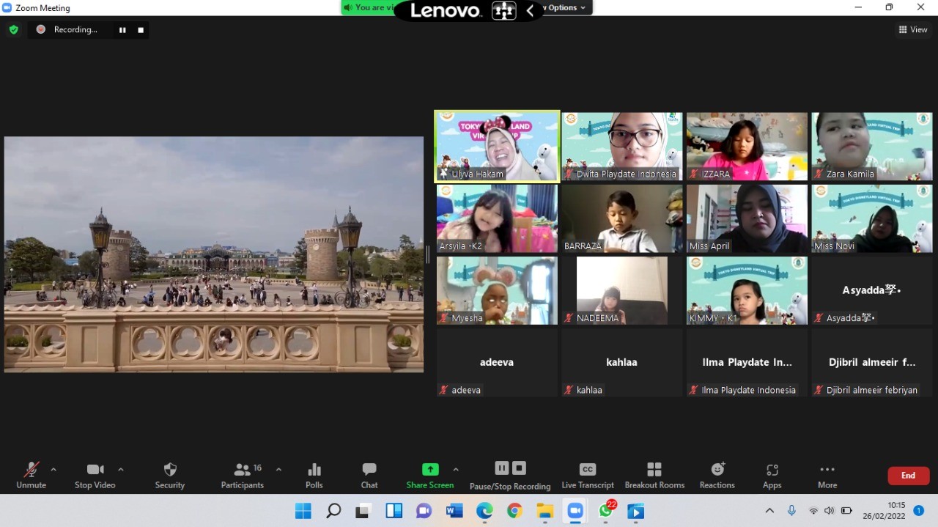Select Asyadda participant tile

(872, 290)
